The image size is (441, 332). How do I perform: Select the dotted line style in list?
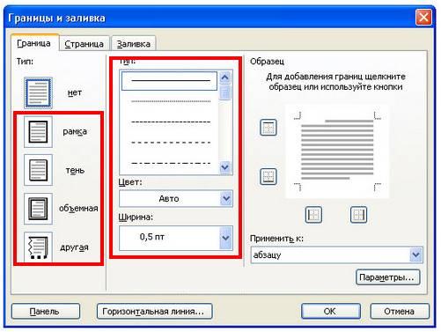click(171, 101)
